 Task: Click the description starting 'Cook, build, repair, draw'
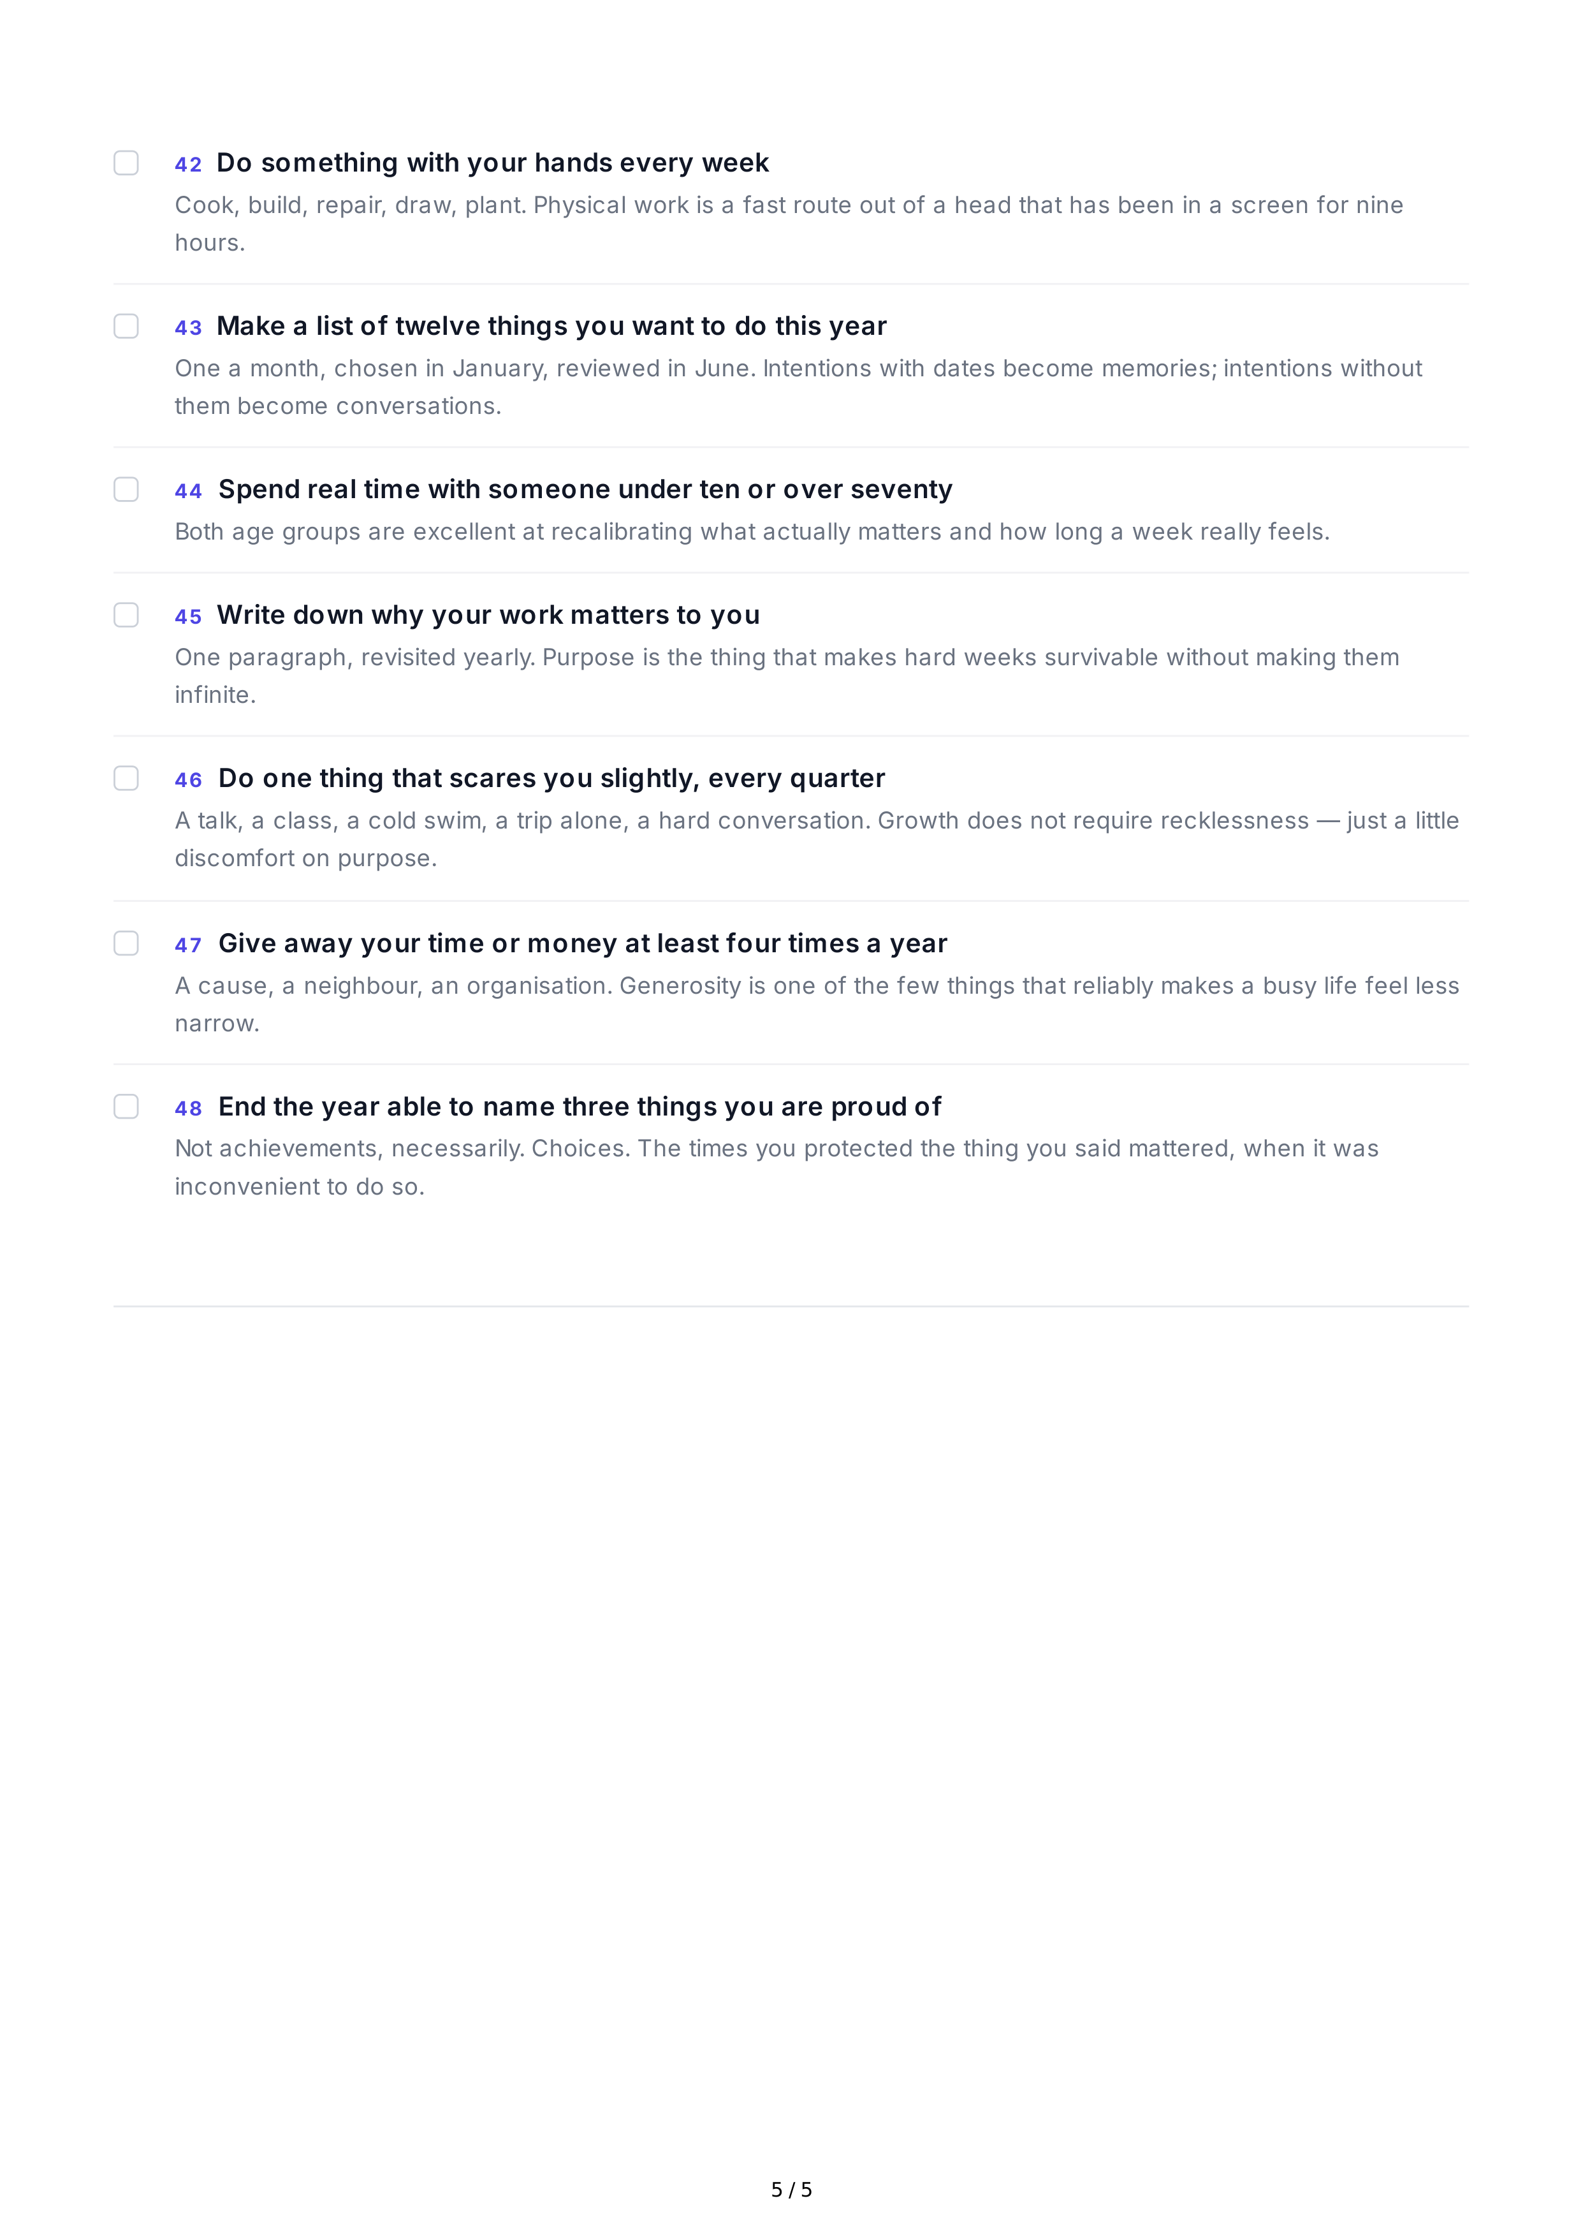(789, 223)
